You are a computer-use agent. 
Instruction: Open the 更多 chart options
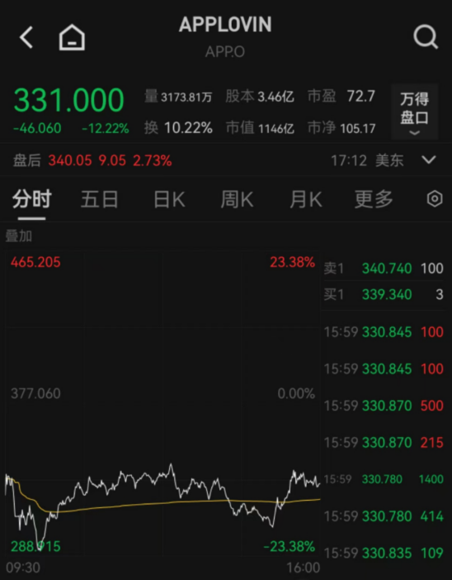(x=374, y=199)
